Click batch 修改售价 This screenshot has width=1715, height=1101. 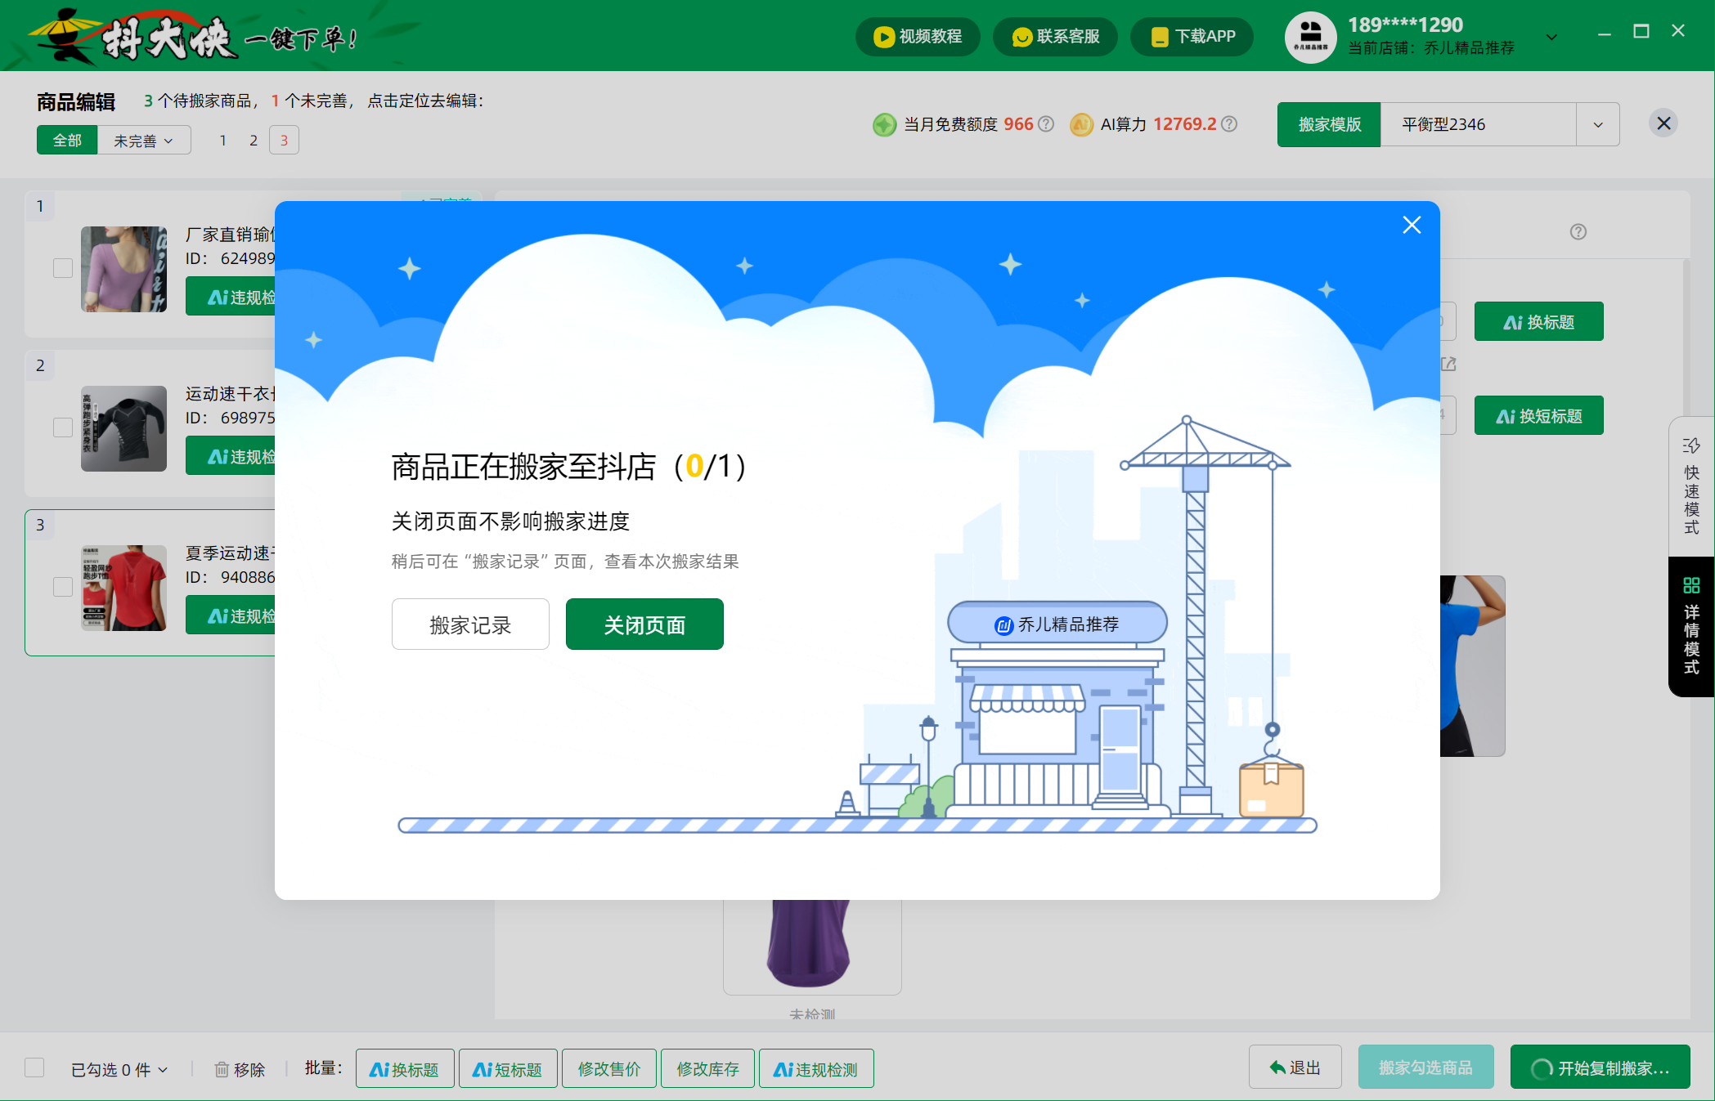609,1068
